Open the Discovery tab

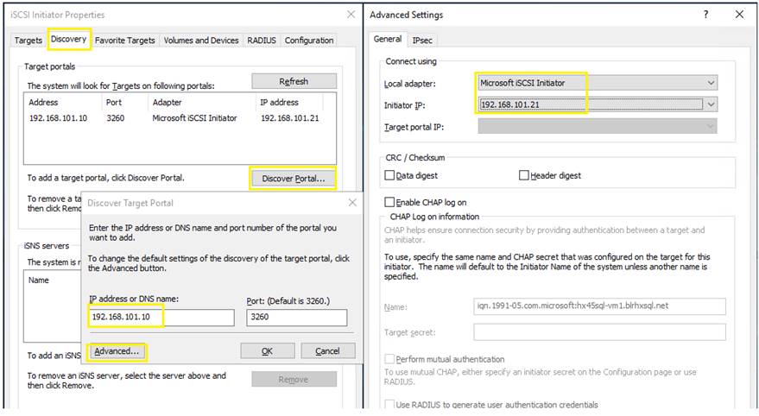pyautogui.click(x=69, y=39)
